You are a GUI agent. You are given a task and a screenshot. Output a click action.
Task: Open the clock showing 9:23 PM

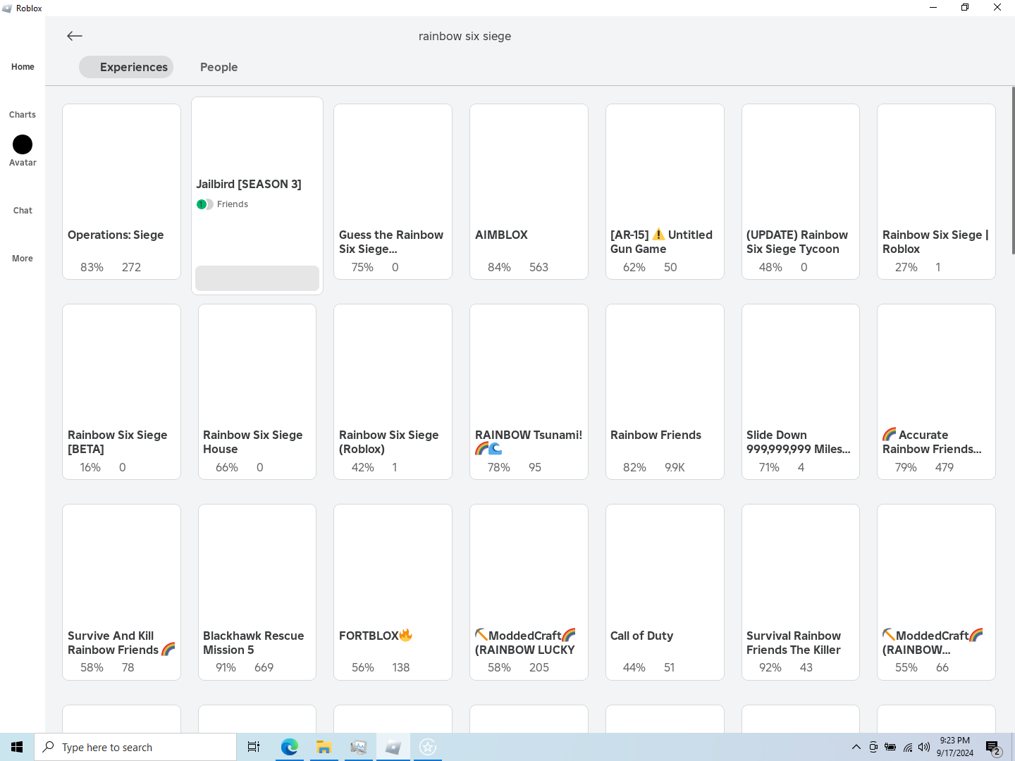(x=955, y=747)
